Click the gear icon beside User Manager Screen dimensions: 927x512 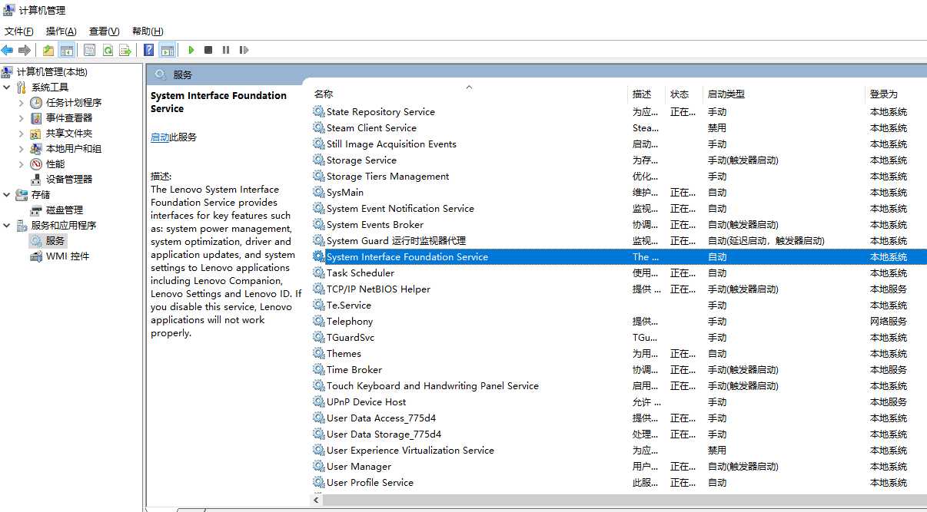point(319,467)
